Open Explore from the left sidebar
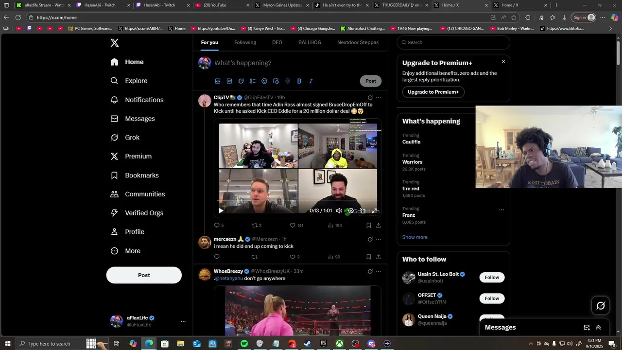Screen dimensions: 622x350 [129, 81]
